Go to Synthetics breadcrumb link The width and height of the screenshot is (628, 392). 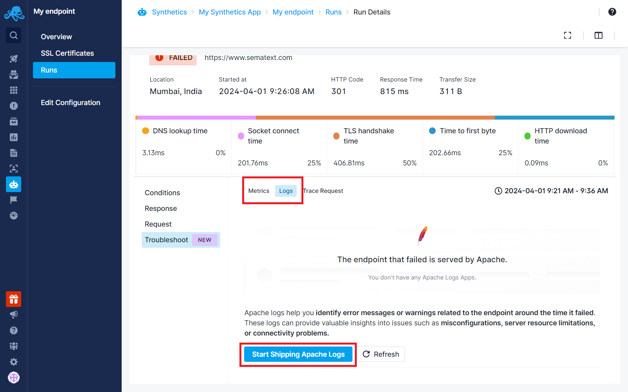click(170, 12)
